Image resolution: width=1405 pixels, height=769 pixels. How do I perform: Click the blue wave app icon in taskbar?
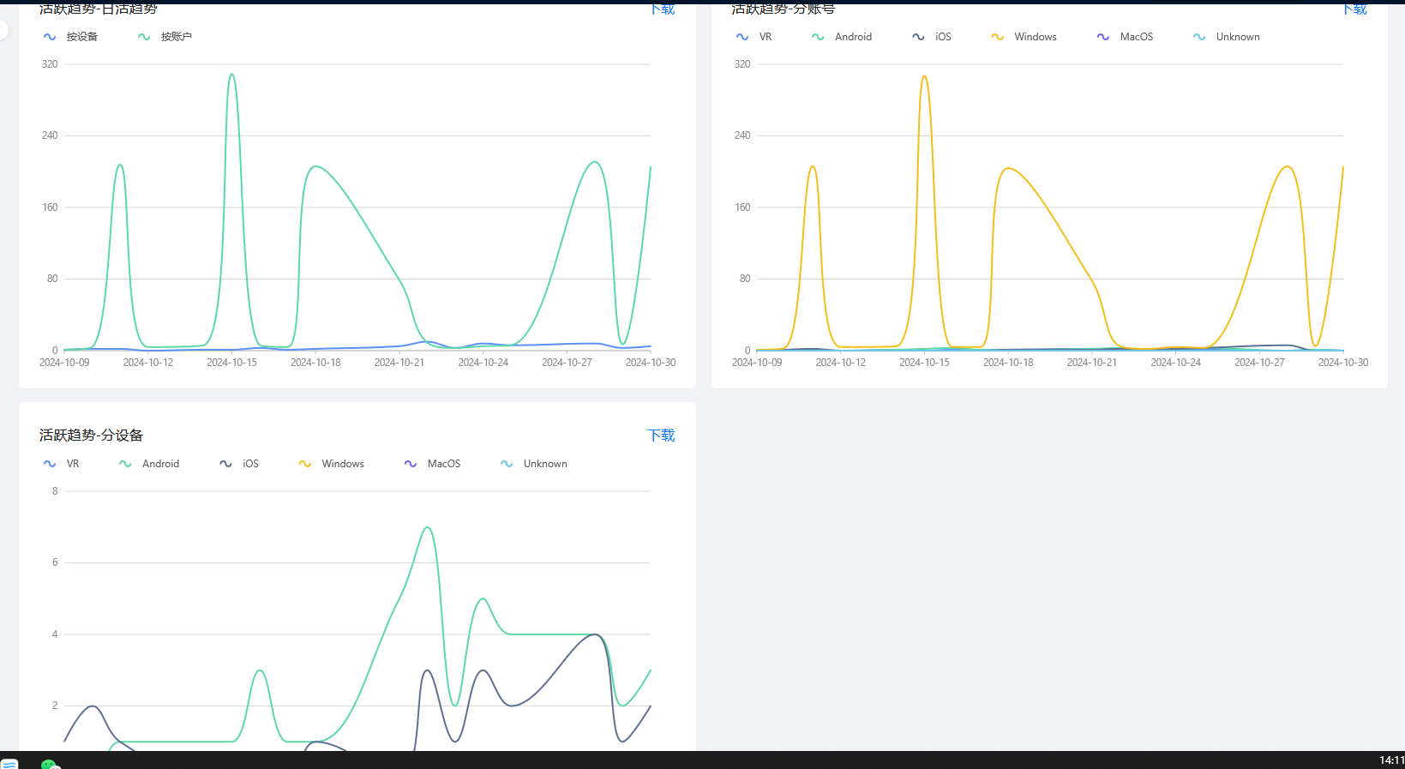point(9,764)
